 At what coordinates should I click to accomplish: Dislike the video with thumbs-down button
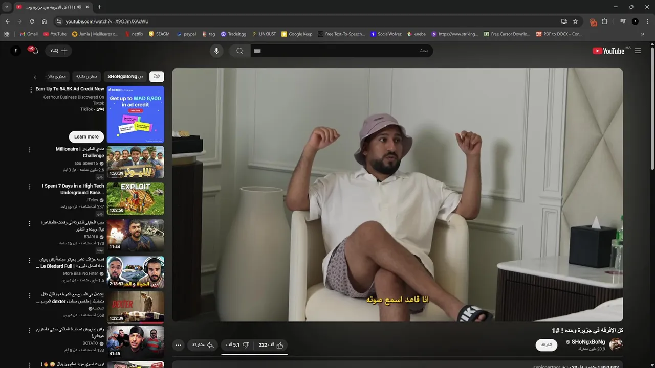pyautogui.click(x=238, y=345)
